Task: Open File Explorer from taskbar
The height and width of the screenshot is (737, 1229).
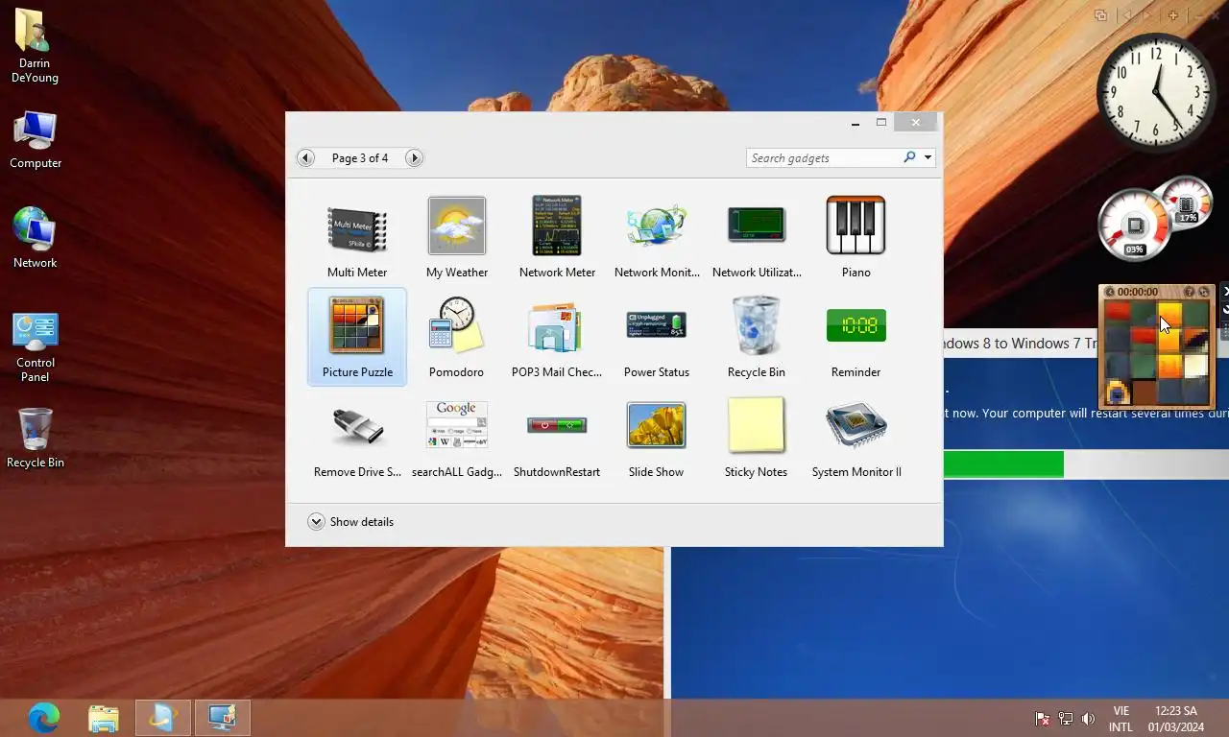Action: point(104,718)
